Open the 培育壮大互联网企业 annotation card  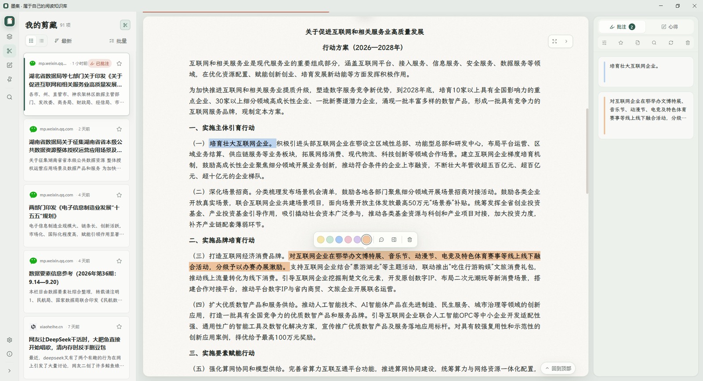(x=646, y=72)
